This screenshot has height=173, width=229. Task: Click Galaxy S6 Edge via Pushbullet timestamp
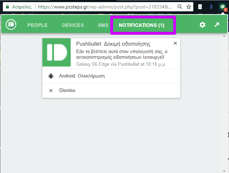[x=121, y=64]
